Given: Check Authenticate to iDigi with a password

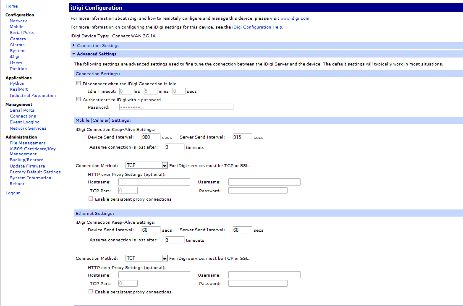Looking at the screenshot, I should [x=78, y=99].
